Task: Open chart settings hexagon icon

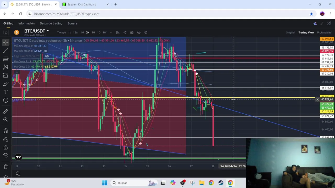Action: [146, 32]
